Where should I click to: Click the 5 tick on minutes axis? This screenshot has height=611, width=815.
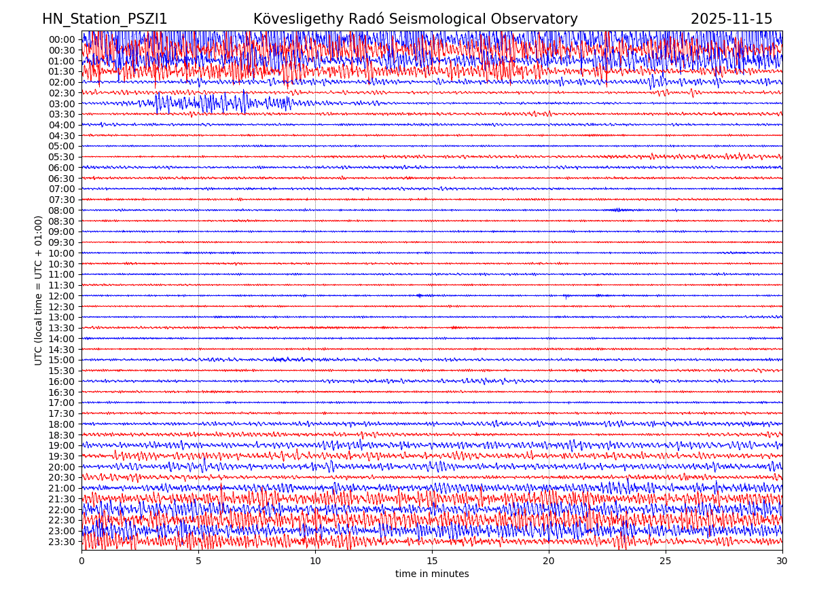(x=198, y=561)
